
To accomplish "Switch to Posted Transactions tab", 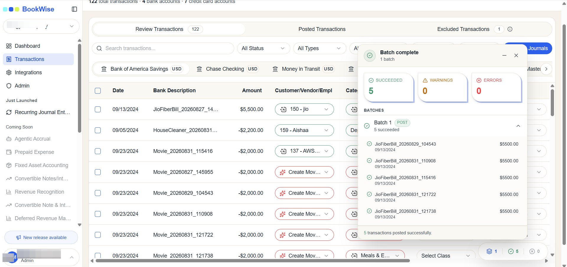I will pyautogui.click(x=322, y=29).
